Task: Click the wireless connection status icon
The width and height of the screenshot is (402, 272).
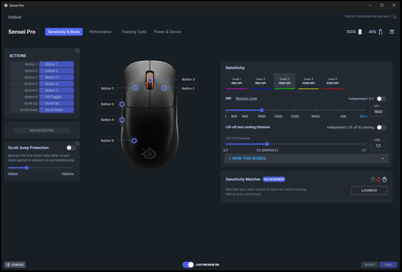Action: [x=392, y=32]
